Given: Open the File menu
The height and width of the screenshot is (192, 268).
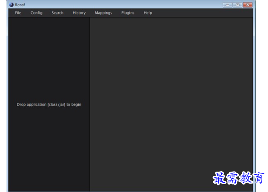Looking at the screenshot, I should click(18, 13).
